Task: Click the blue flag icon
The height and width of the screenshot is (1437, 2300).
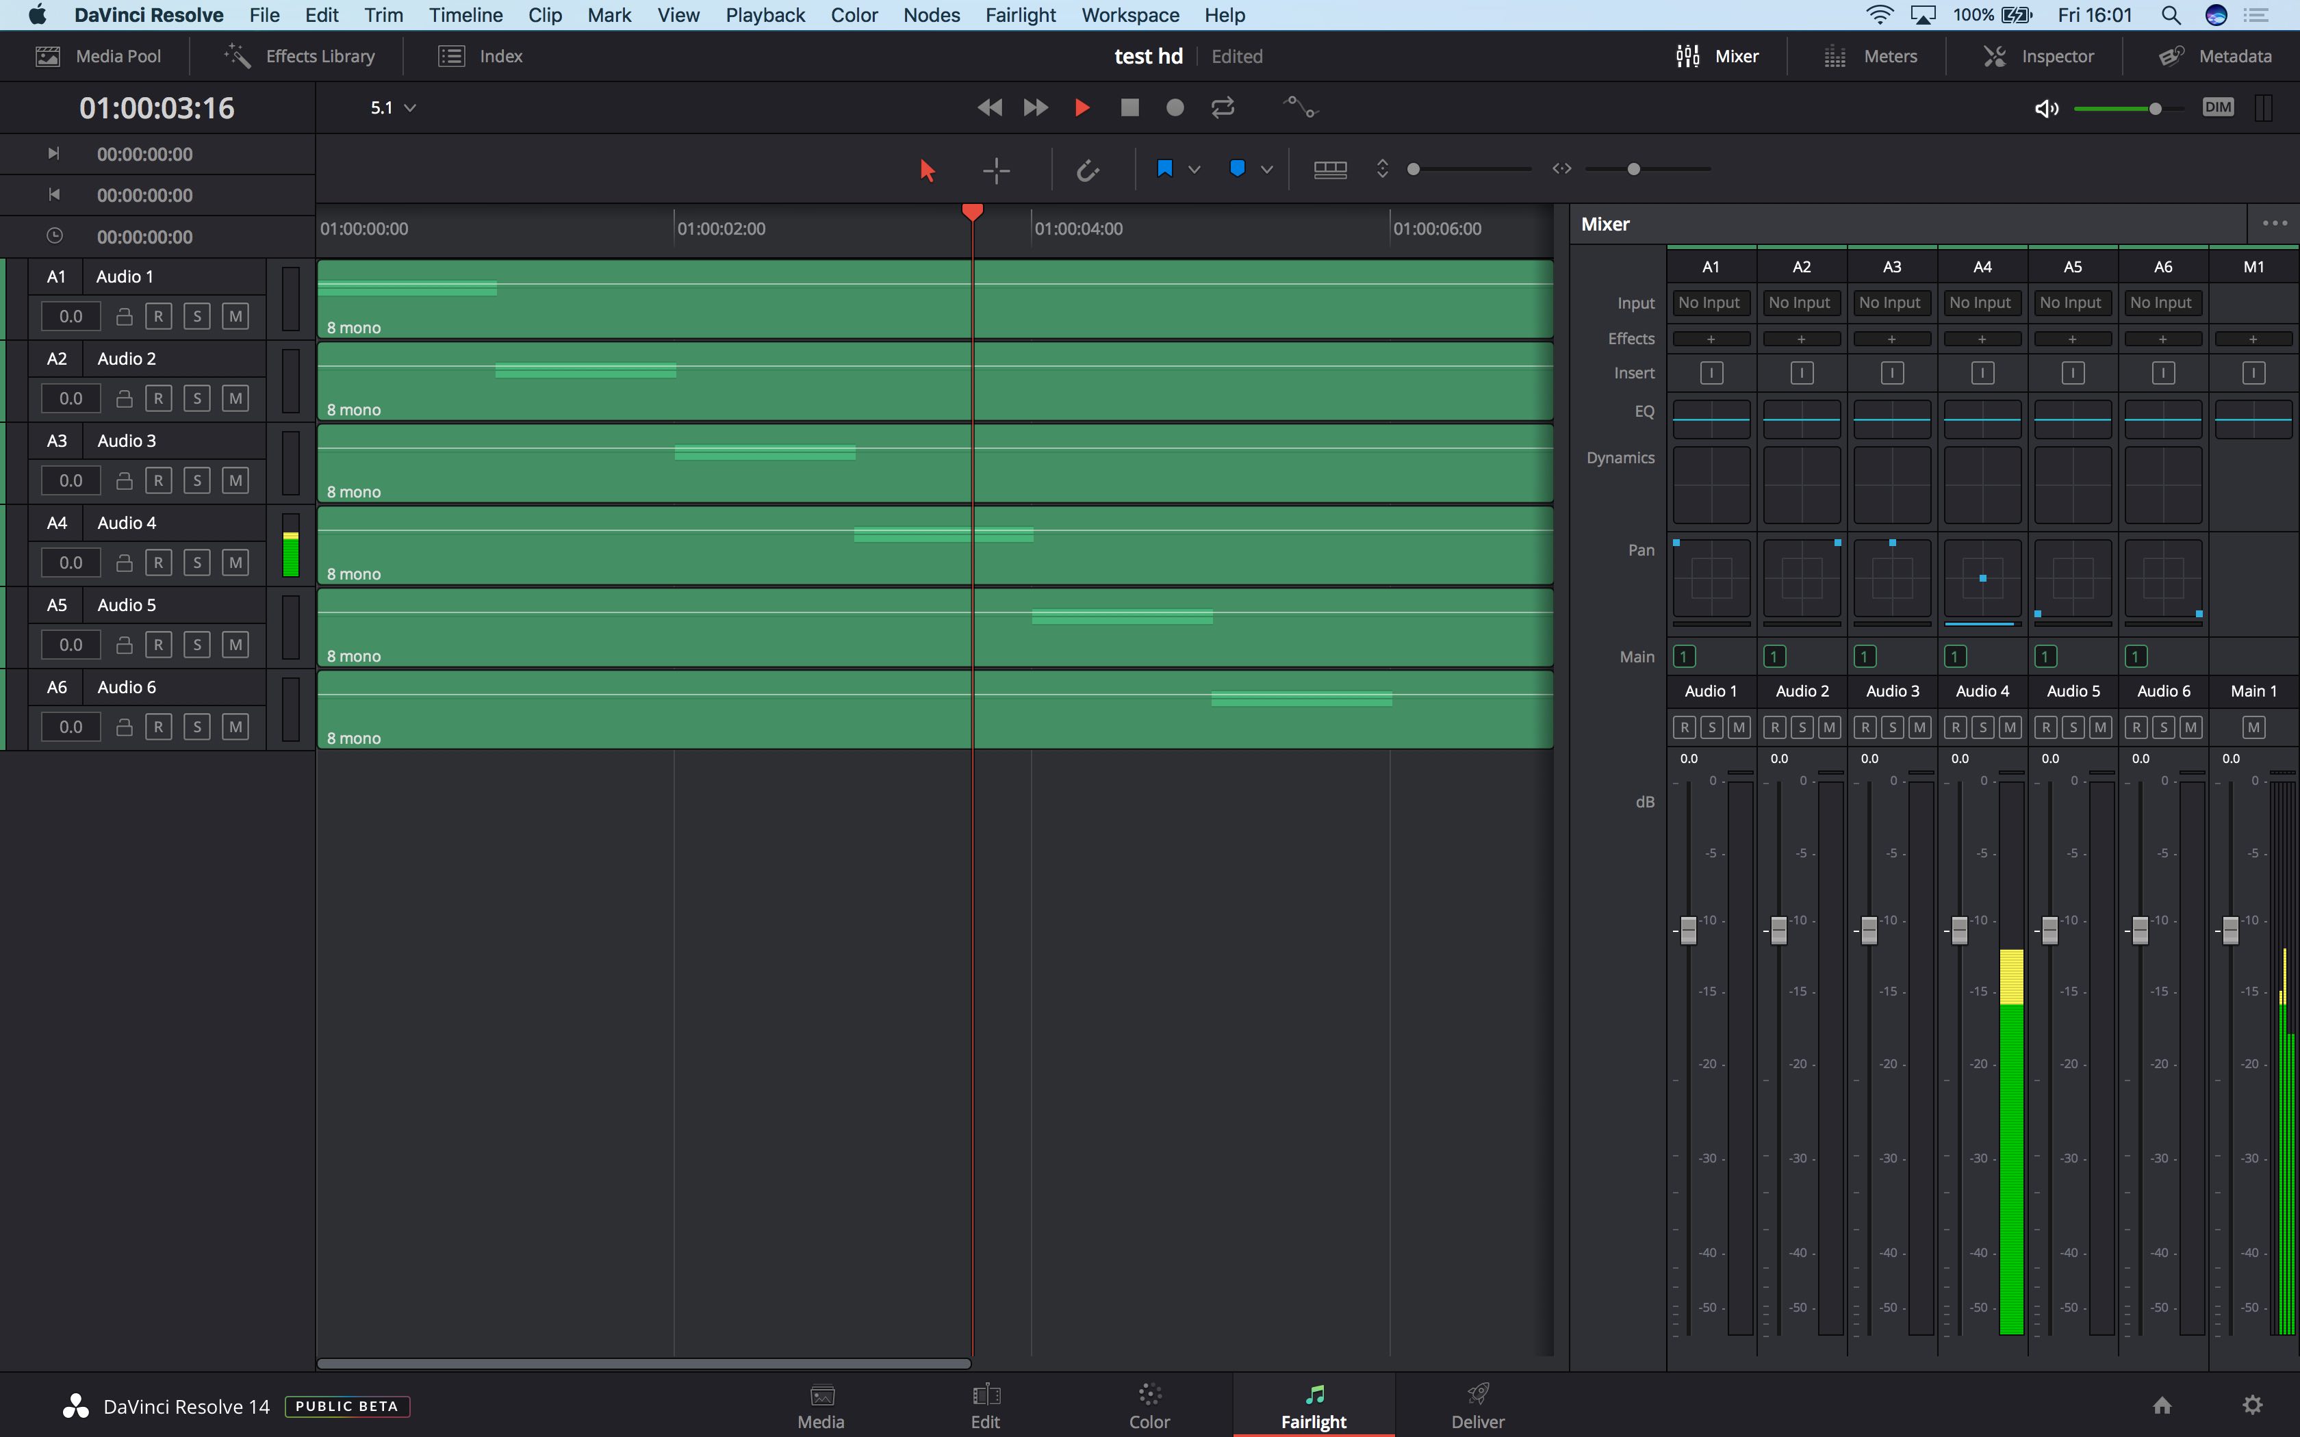Action: coord(1164,168)
